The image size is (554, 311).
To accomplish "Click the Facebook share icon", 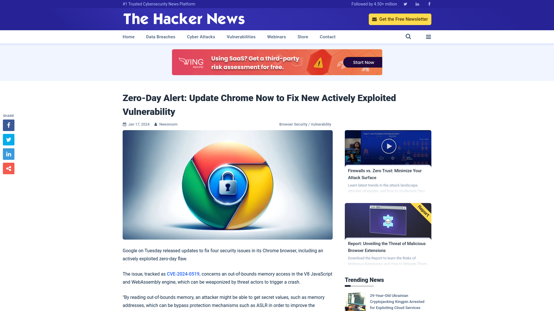I will click(x=8, y=125).
